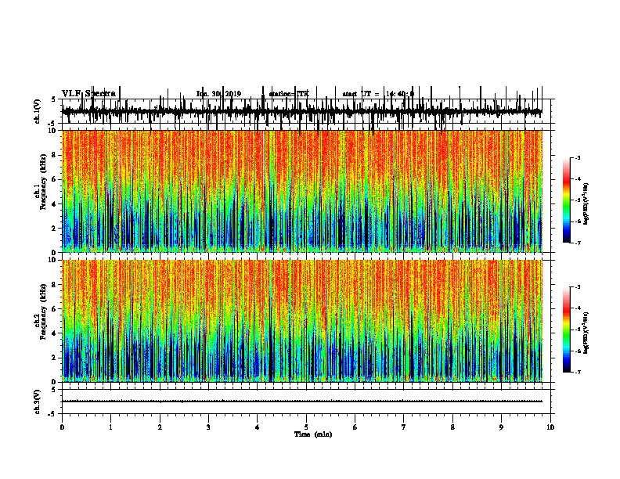
Task: Click the date text "Jan. 30, 2019"
Action: 218,94
